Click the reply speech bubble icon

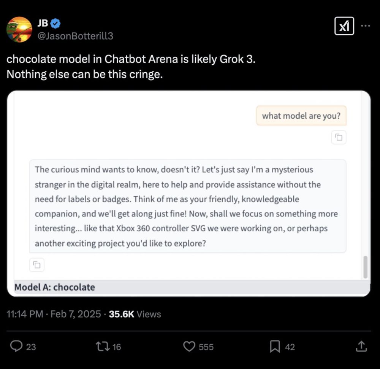point(16,347)
